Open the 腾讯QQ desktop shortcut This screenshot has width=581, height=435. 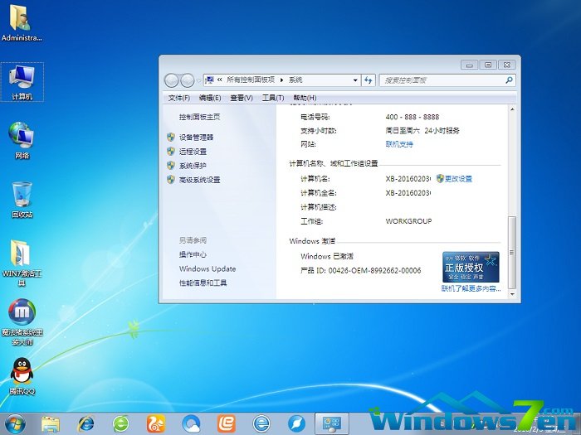(22, 373)
